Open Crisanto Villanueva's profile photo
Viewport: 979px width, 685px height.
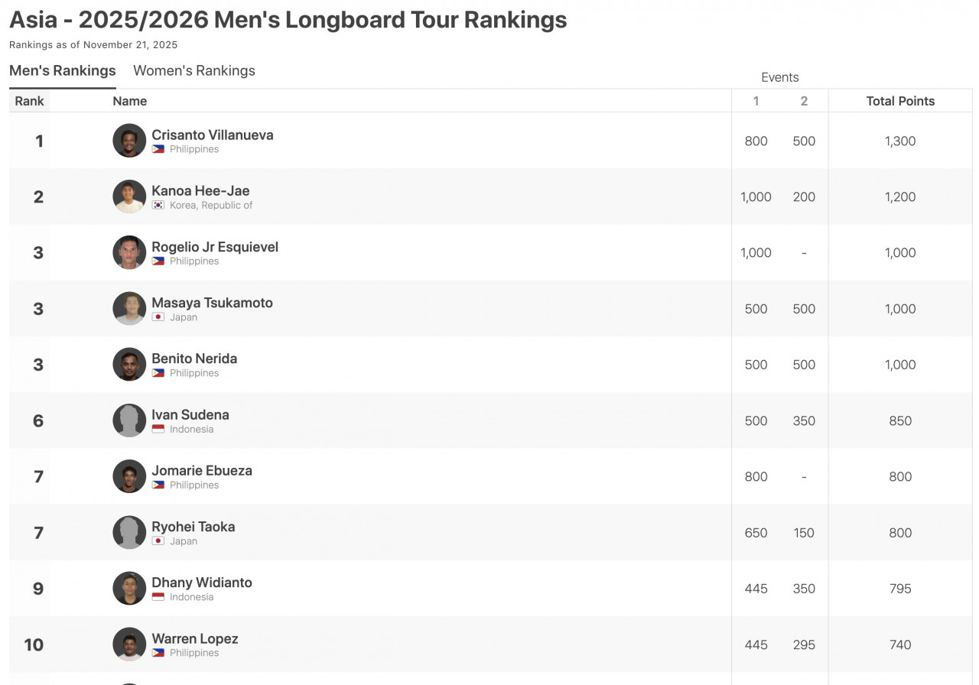tap(129, 141)
